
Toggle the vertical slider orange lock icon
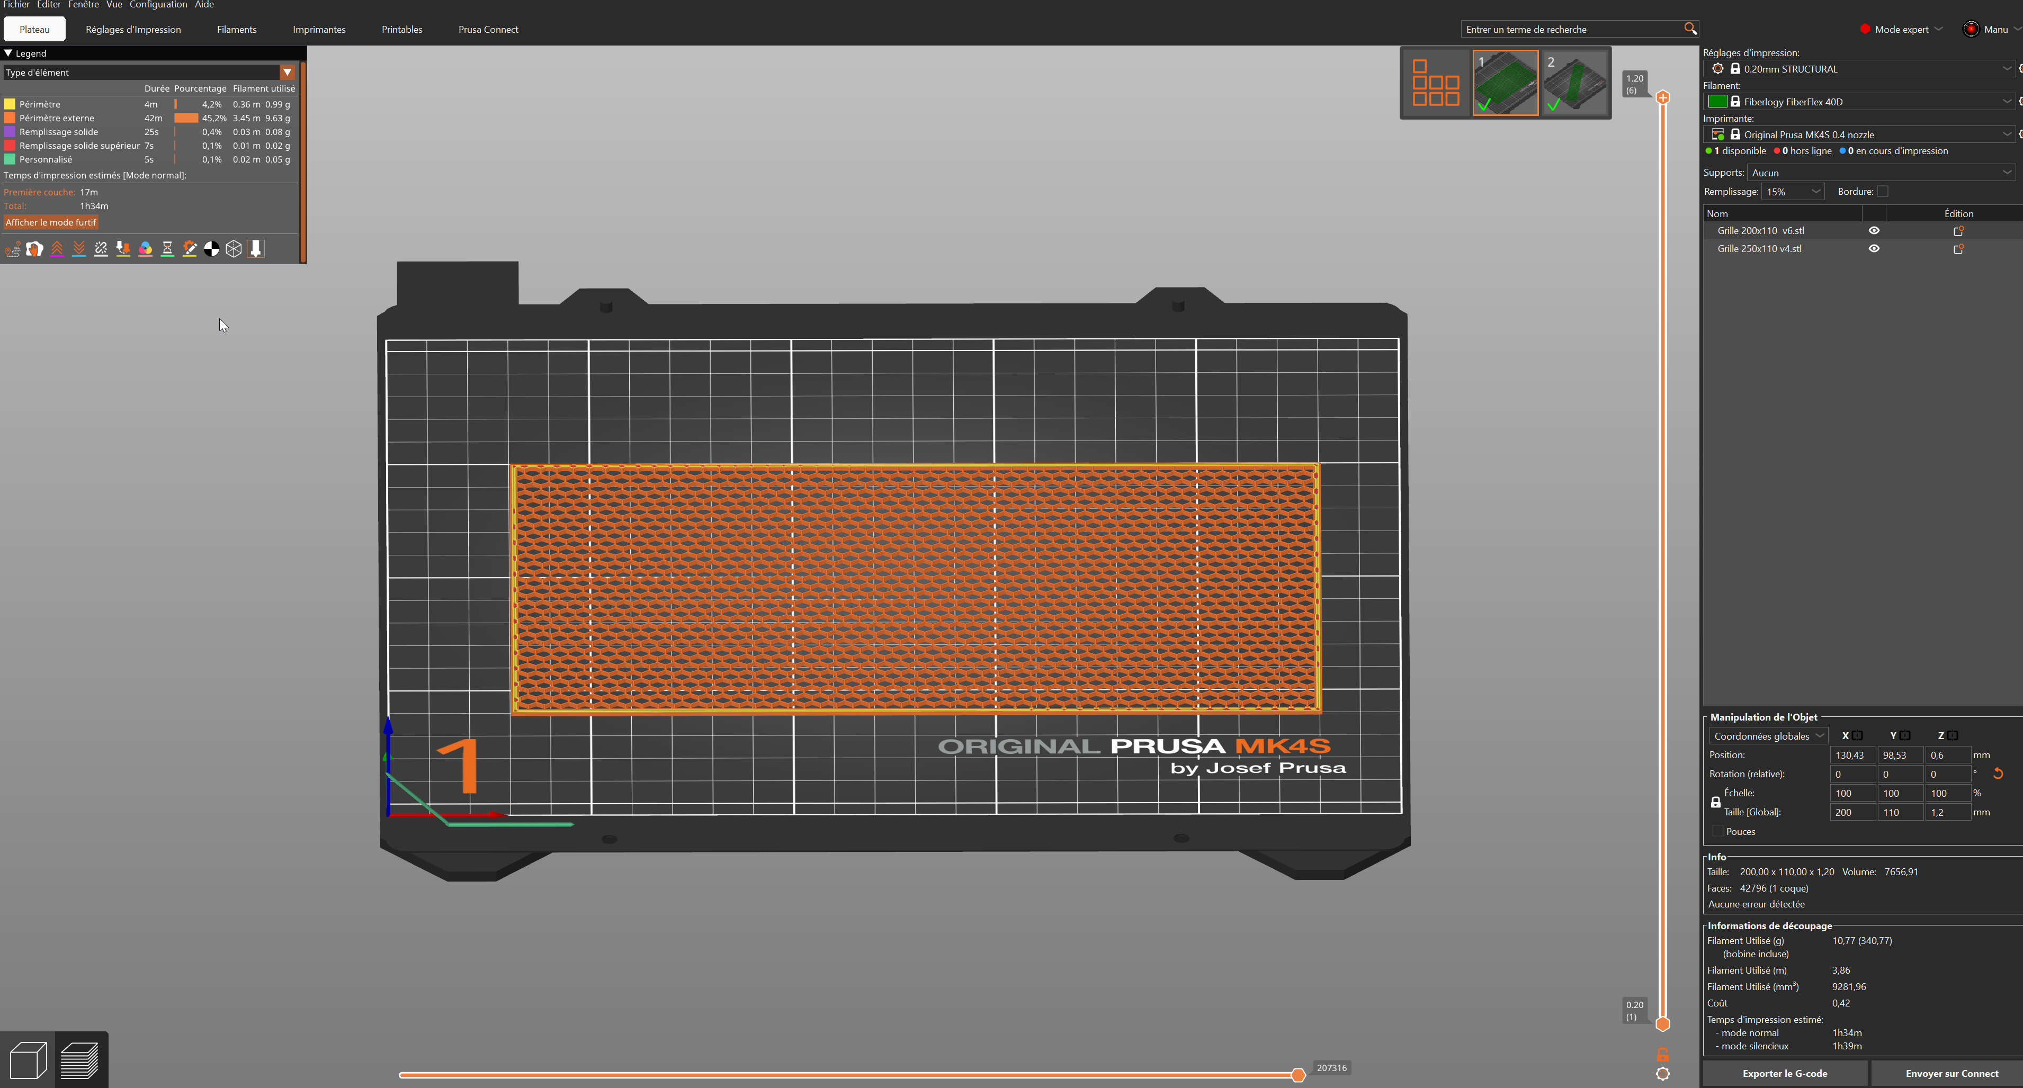pos(1662,1055)
